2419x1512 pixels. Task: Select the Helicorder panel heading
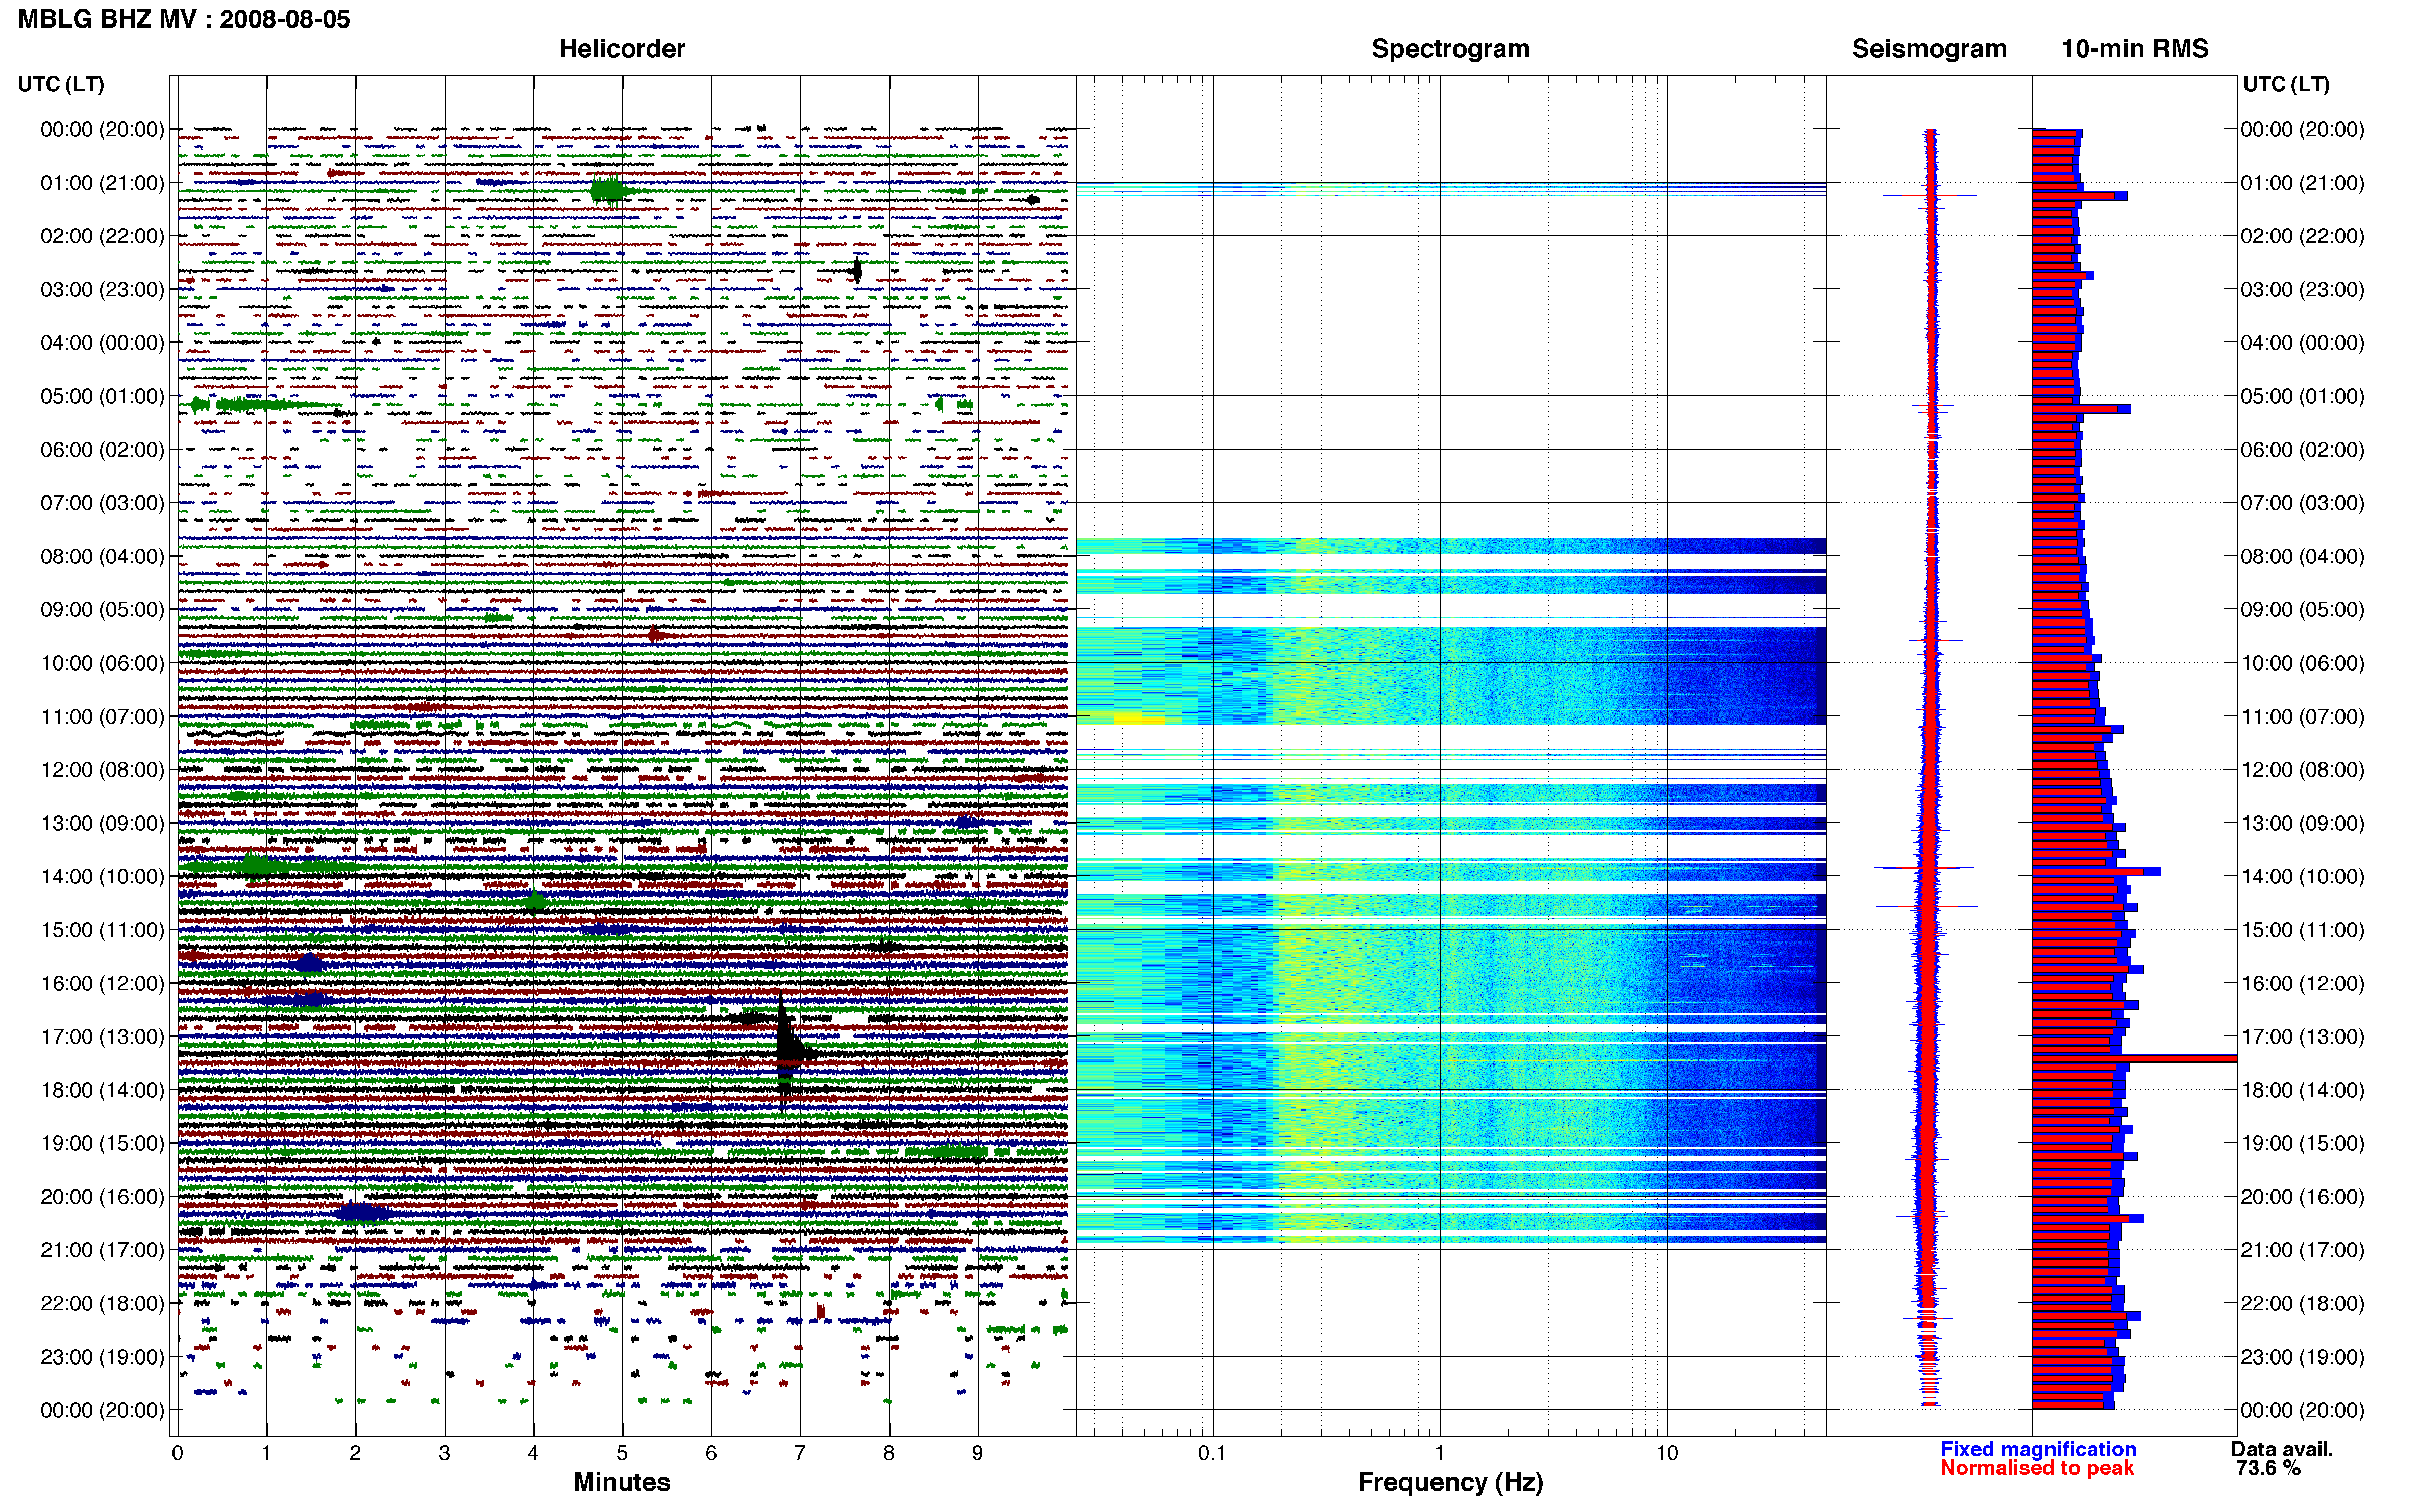pyautogui.click(x=621, y=49)
